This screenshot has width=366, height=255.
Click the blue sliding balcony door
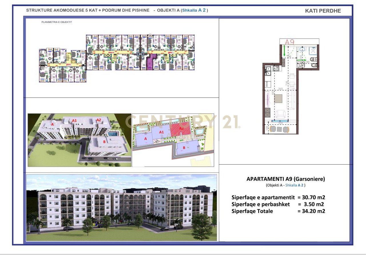coord(280,121)
